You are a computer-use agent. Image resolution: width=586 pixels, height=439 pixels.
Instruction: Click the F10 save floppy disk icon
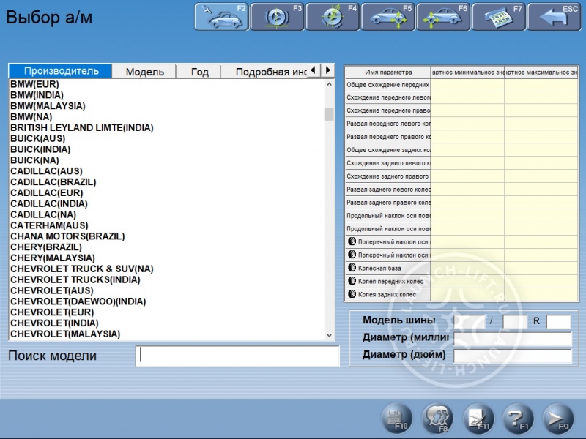click(x=397, y=419)
